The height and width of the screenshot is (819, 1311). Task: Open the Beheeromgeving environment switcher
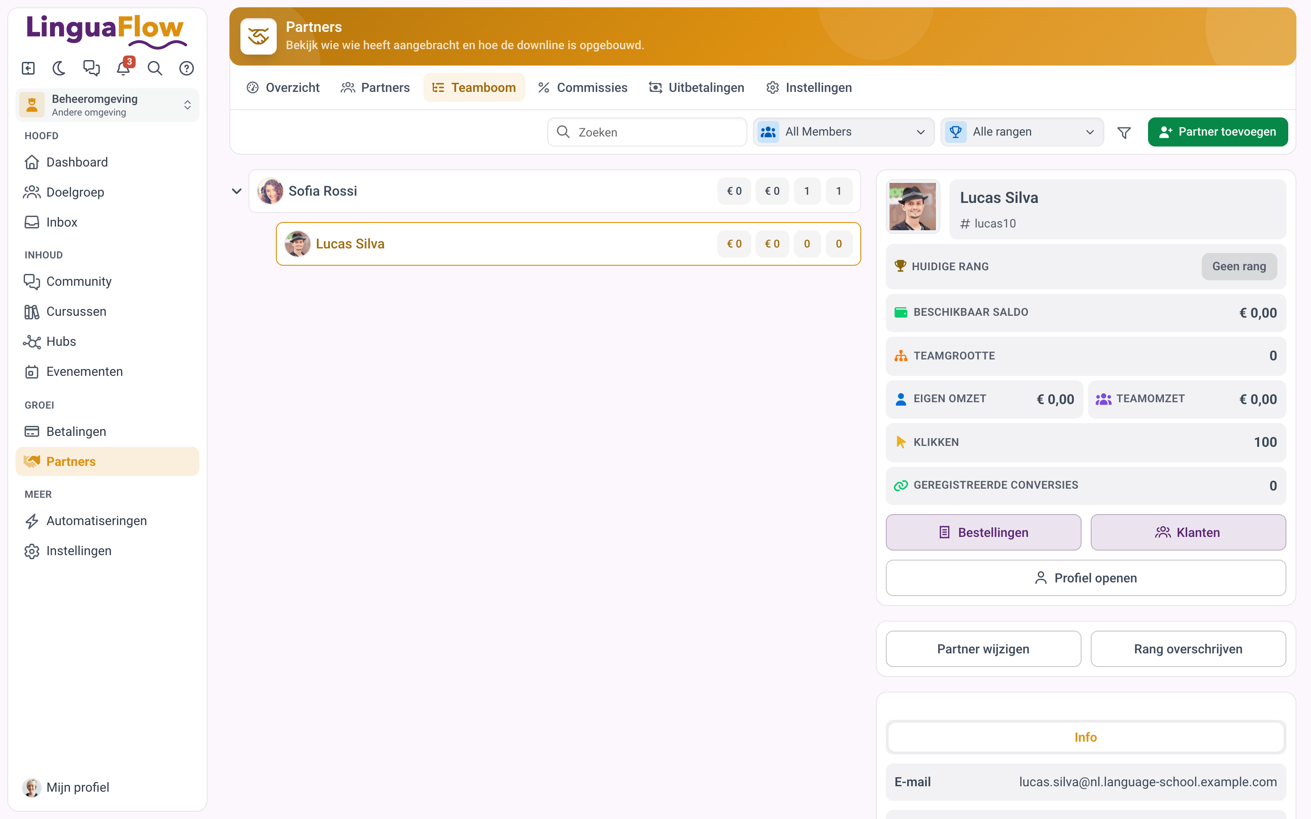[107, 105]
